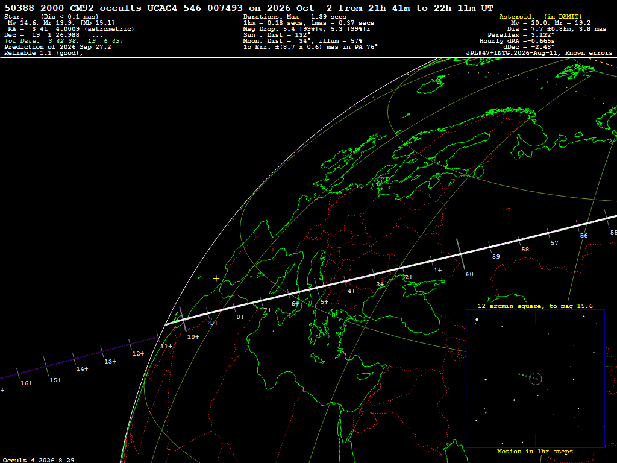Screen dimensions: 617x463
Task: Click the Motion in 1hr steps label
Action: (535, 452)
